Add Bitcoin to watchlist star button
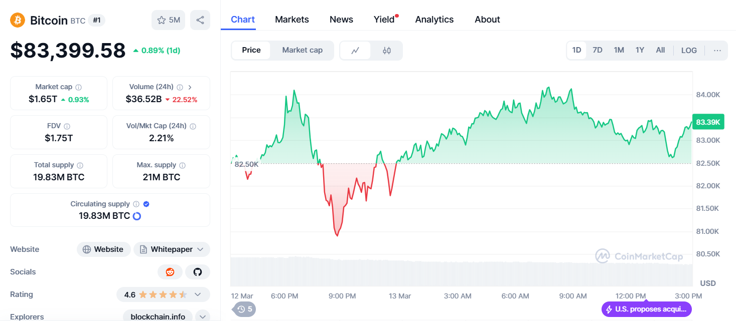This screenshot has width=736, height=321. (x=168, y=20)
